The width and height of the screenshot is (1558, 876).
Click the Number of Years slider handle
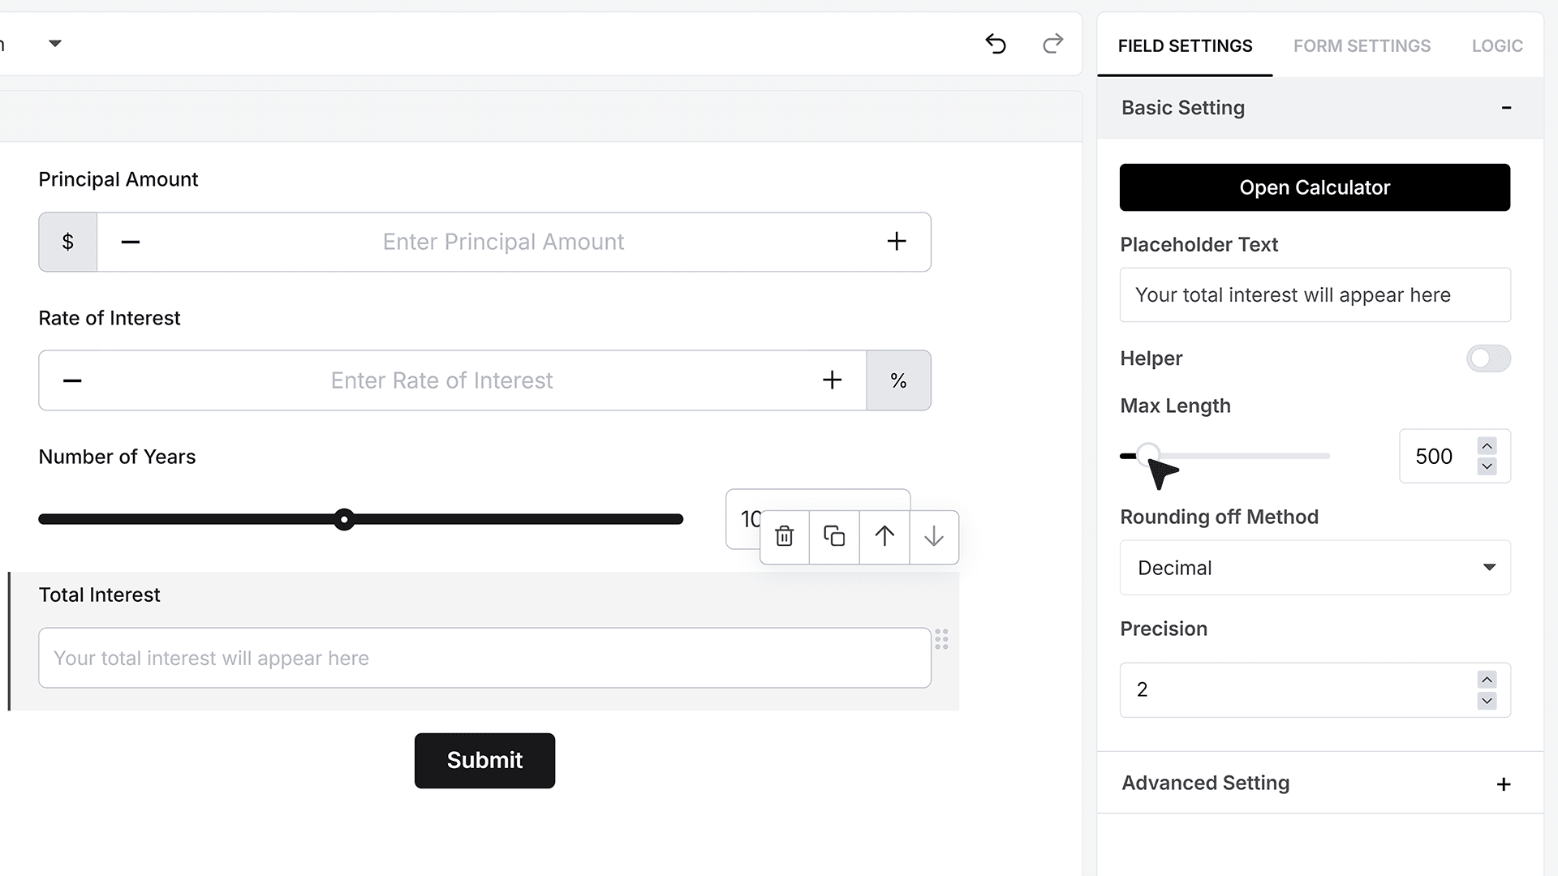coord(344,519)
